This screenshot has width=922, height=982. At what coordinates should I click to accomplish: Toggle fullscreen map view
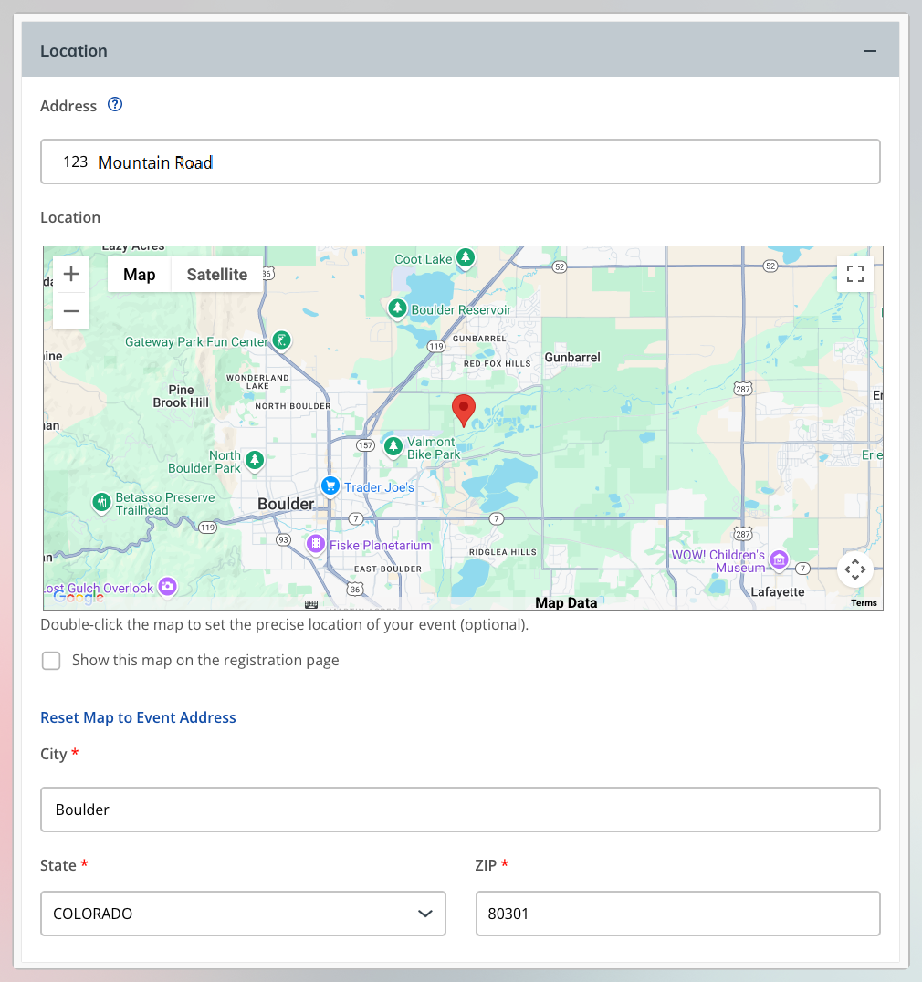855,274
